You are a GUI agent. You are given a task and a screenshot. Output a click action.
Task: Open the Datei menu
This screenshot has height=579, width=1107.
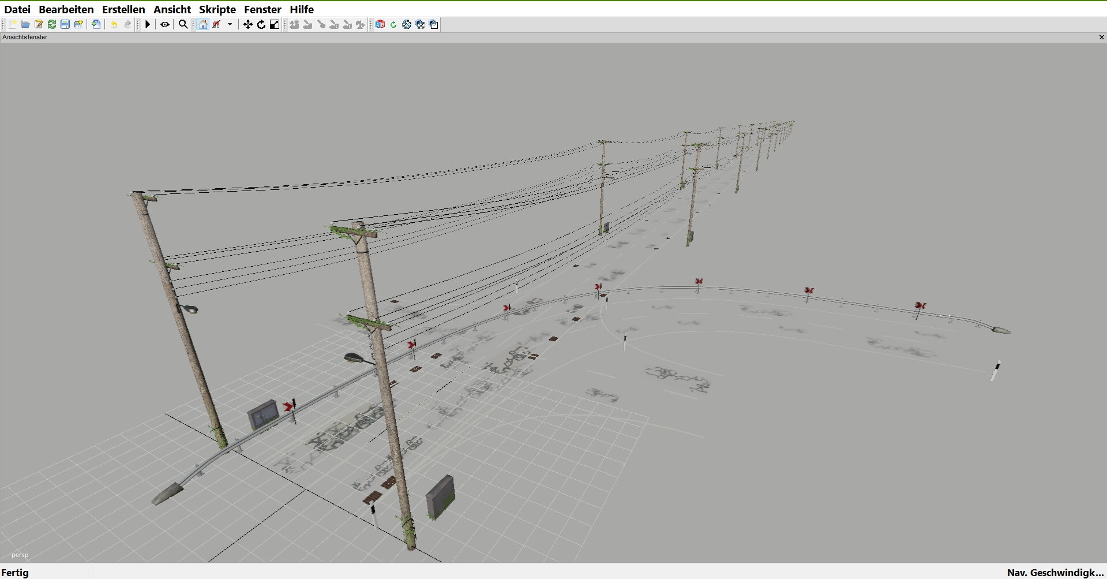(x=17, y=9)
